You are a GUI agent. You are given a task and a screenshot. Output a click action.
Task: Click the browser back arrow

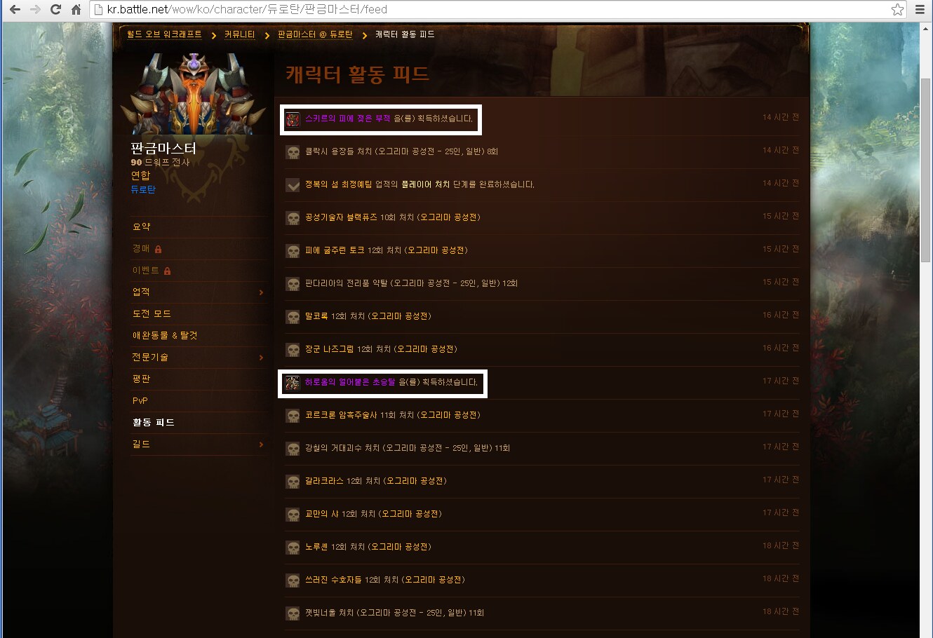pos(15,9)
